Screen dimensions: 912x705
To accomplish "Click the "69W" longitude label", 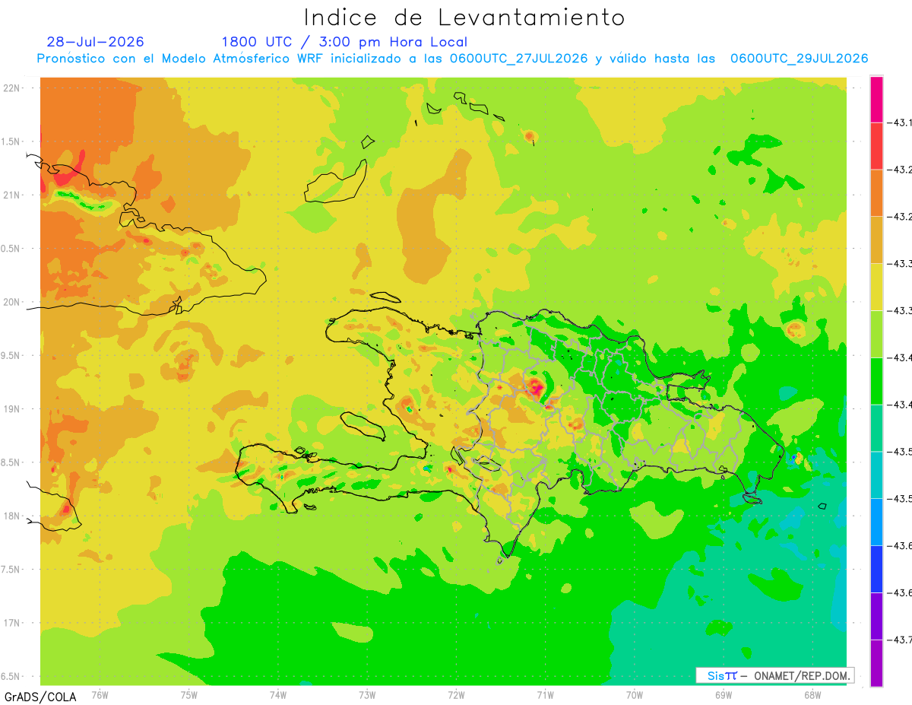I will [723, 694].
